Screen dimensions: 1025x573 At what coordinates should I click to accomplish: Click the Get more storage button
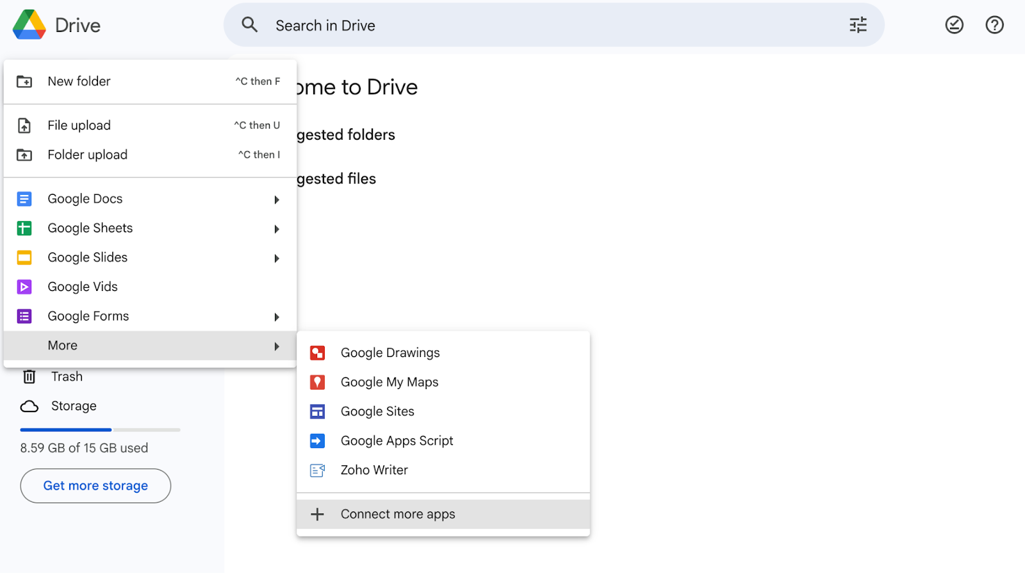95,486
